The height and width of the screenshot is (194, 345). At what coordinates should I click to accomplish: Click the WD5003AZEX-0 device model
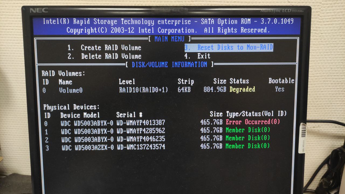pyautogui.click(x=88, y=148)
